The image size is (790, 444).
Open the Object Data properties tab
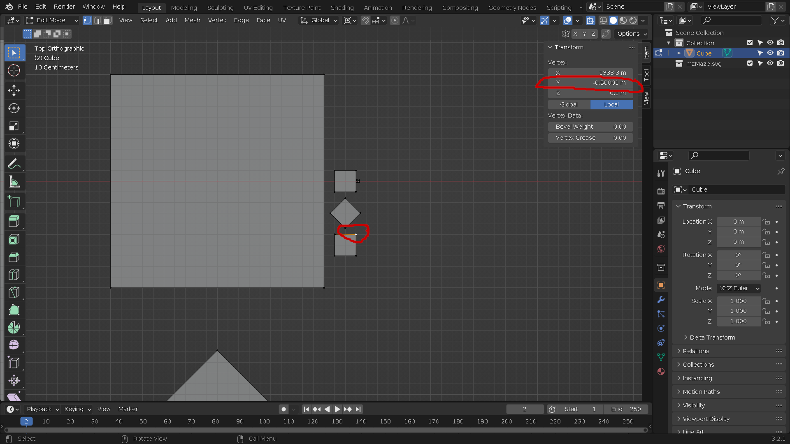pos(661,357)
